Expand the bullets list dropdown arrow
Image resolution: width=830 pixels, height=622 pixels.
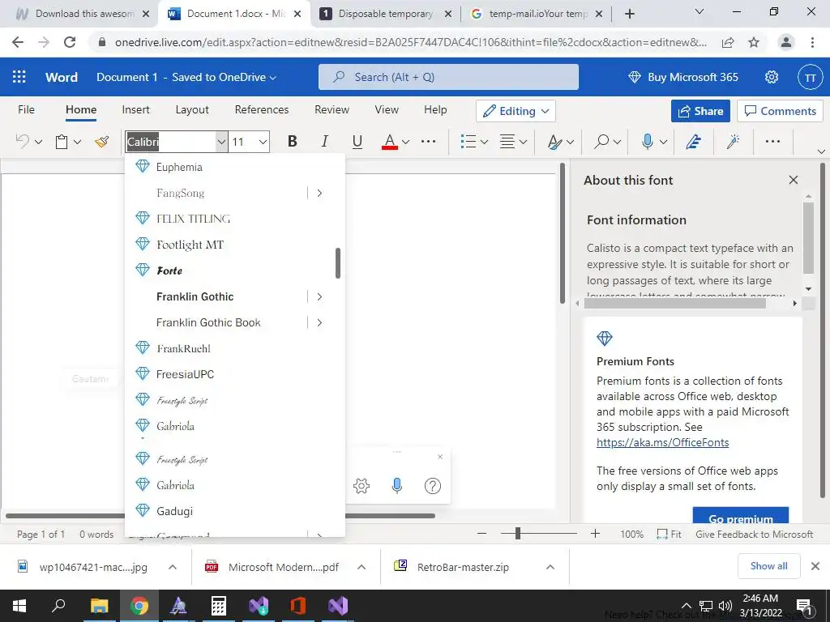[484, 142]
